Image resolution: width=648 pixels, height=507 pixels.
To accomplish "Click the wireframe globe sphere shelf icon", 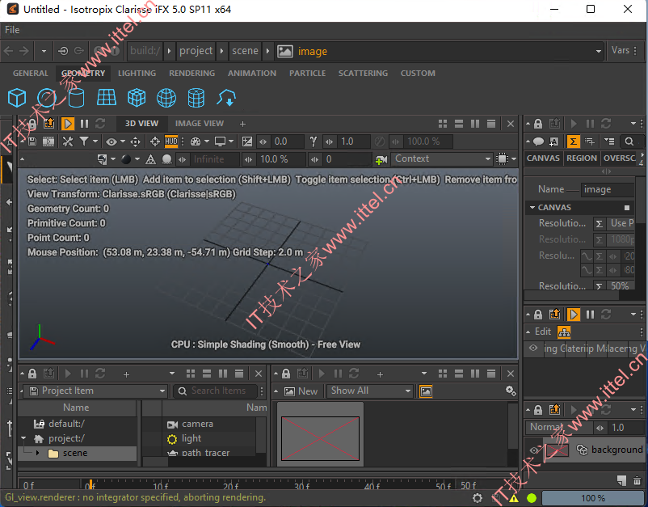I will coord(166,98).
